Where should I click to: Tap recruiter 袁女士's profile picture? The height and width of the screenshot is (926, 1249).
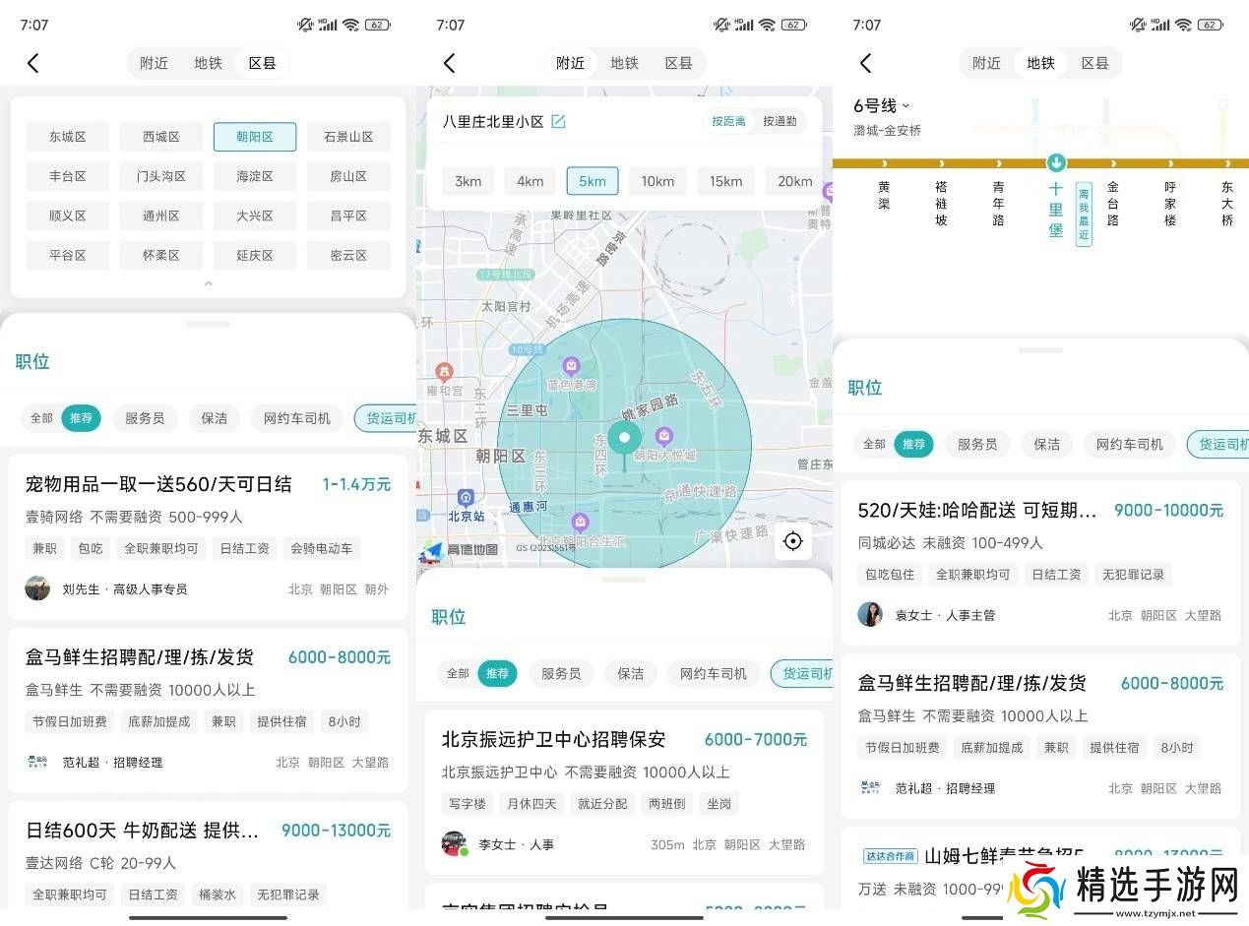[x=870, y=614]
